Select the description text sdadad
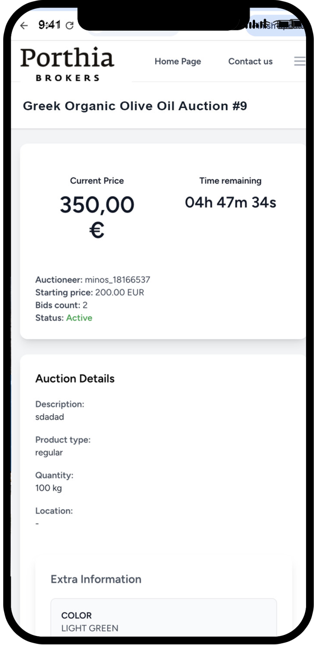This screenshot has height=645, width=318. point(50,417)
